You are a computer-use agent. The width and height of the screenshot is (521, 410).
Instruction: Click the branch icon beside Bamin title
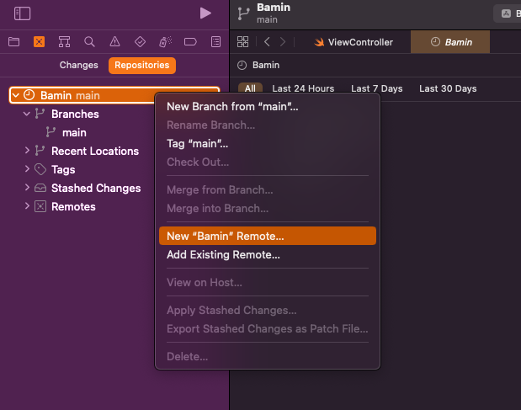tap(243, 14)
